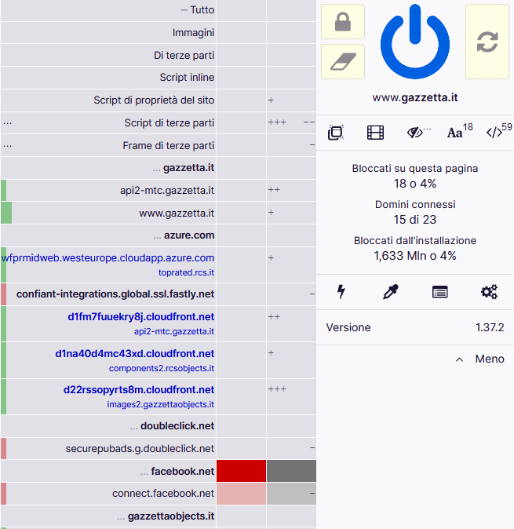Click light gray cell of connect.facebook.net
The width and height of the screenshot is (514, 529).
click(291, 494)
